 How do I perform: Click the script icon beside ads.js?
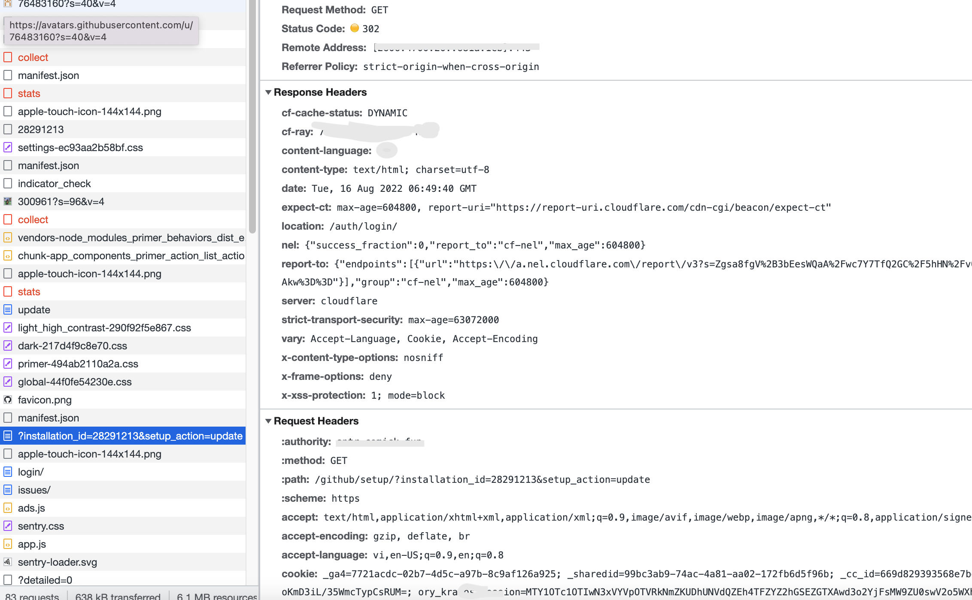tap(8, 508)
